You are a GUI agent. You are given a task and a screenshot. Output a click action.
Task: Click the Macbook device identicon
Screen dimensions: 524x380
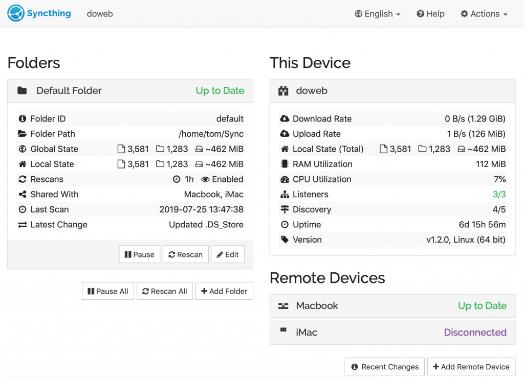click(283, 306)
